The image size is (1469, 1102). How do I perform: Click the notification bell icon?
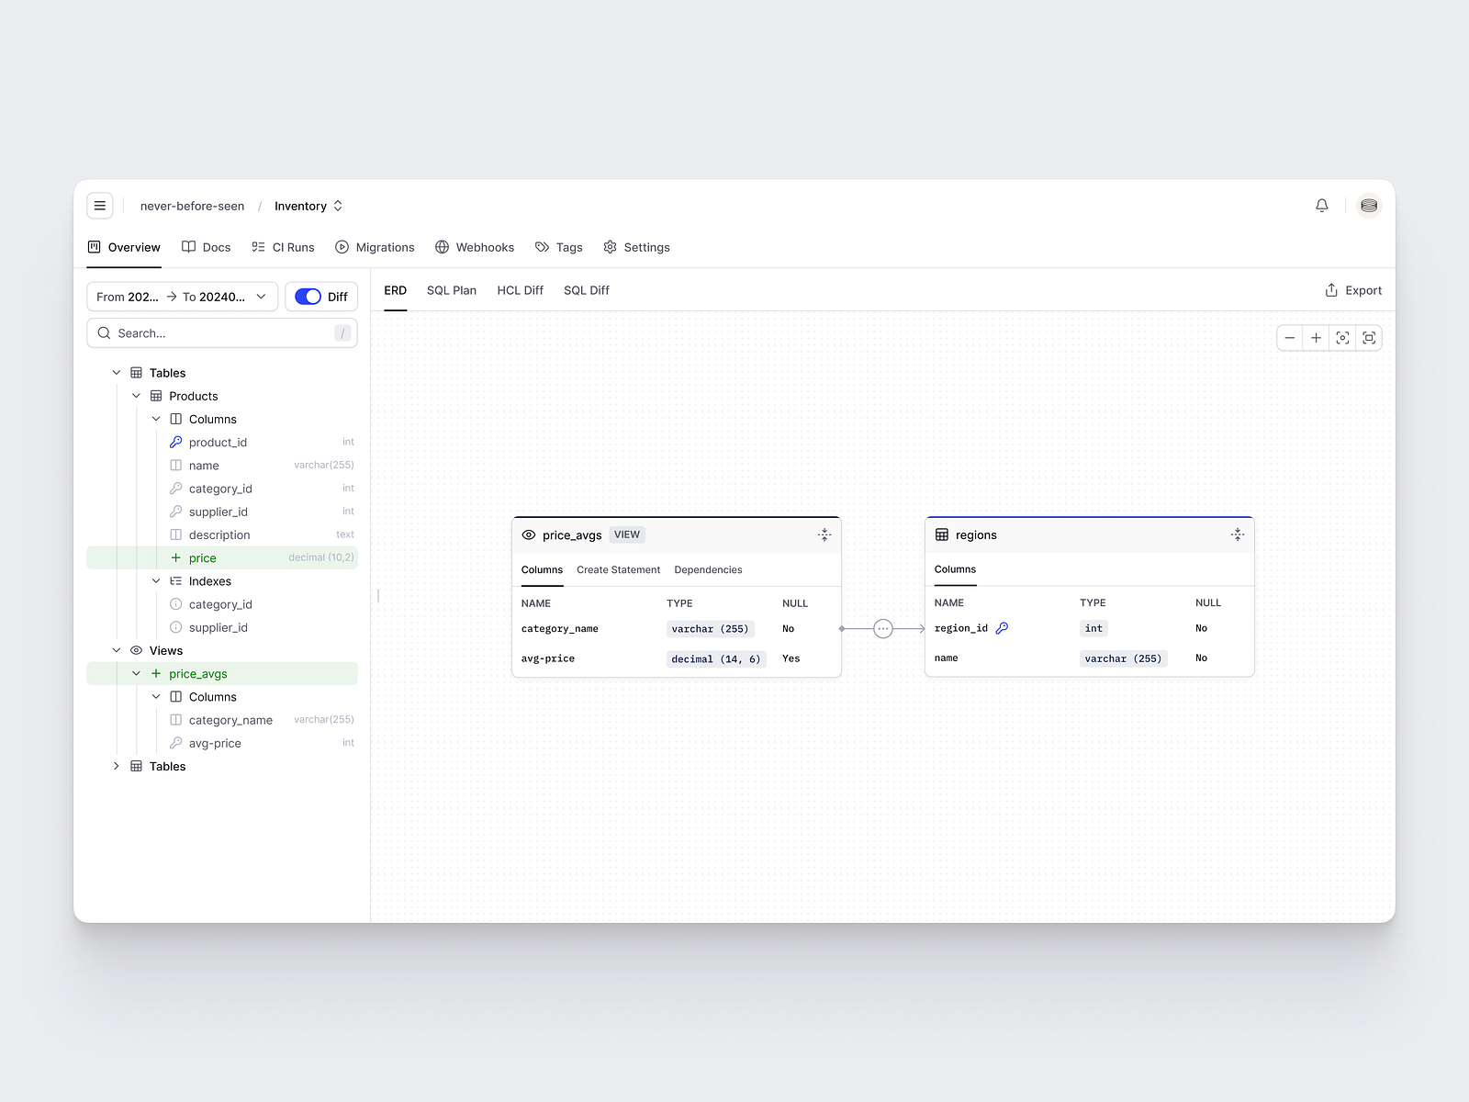point(1321,205)
